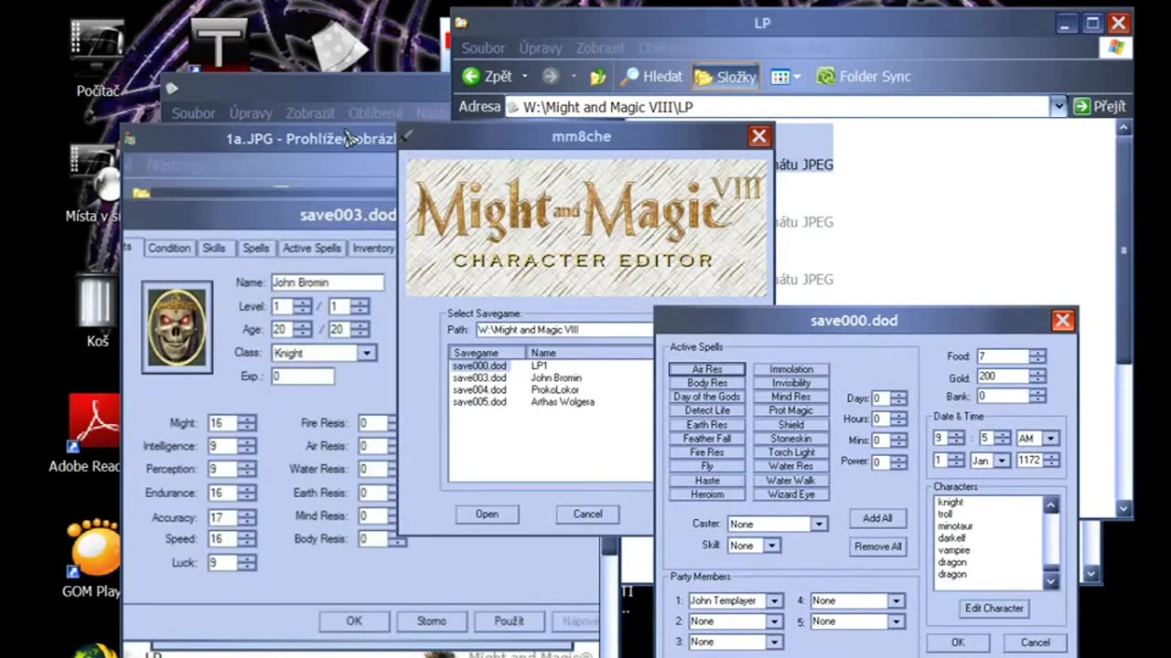The height and width of the screenshot is (658, 1171).
Task: Click the up-folder icon in LP toolbar
Action: pyautogui.click(x=597, y=77)
